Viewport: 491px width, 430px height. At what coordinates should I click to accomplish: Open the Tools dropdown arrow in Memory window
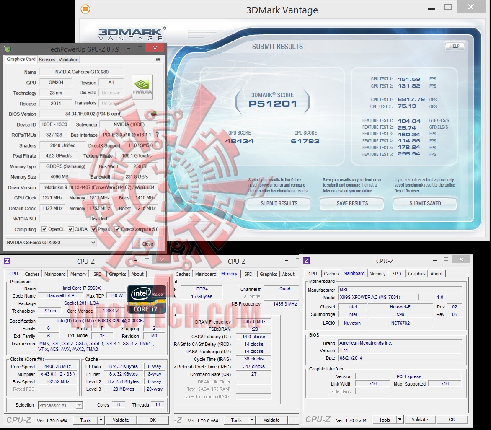251,420
